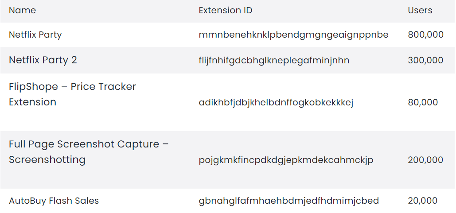Click the 80,000 users value
This screenshot has height=213, width=456.
pyautogui.click(x=423, y=102)
